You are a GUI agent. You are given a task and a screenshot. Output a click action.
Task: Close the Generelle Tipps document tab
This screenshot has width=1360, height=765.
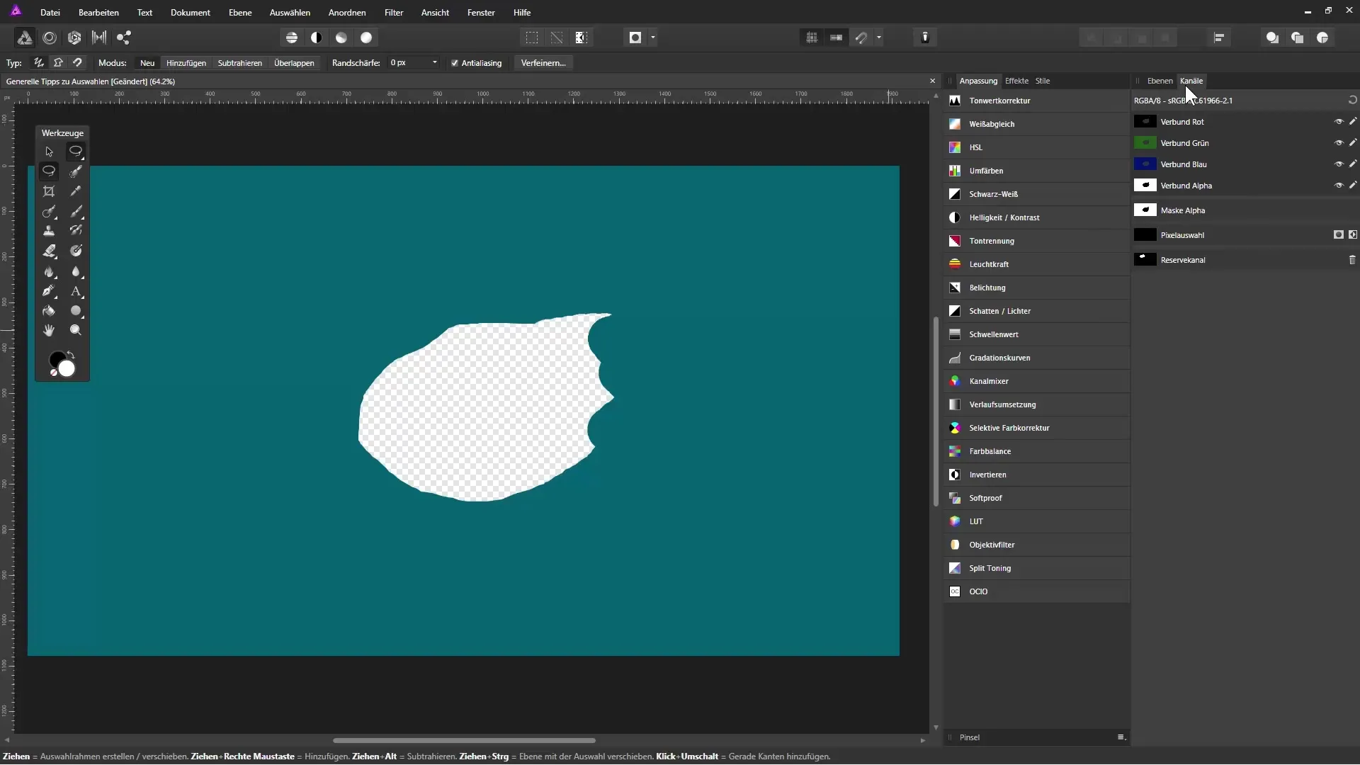(932, 81)
